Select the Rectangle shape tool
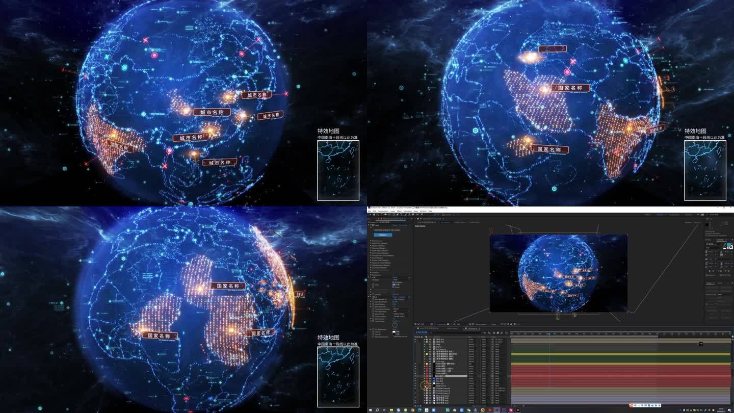The height and width of the screenshot is (413, 734). tap(394, 215)
